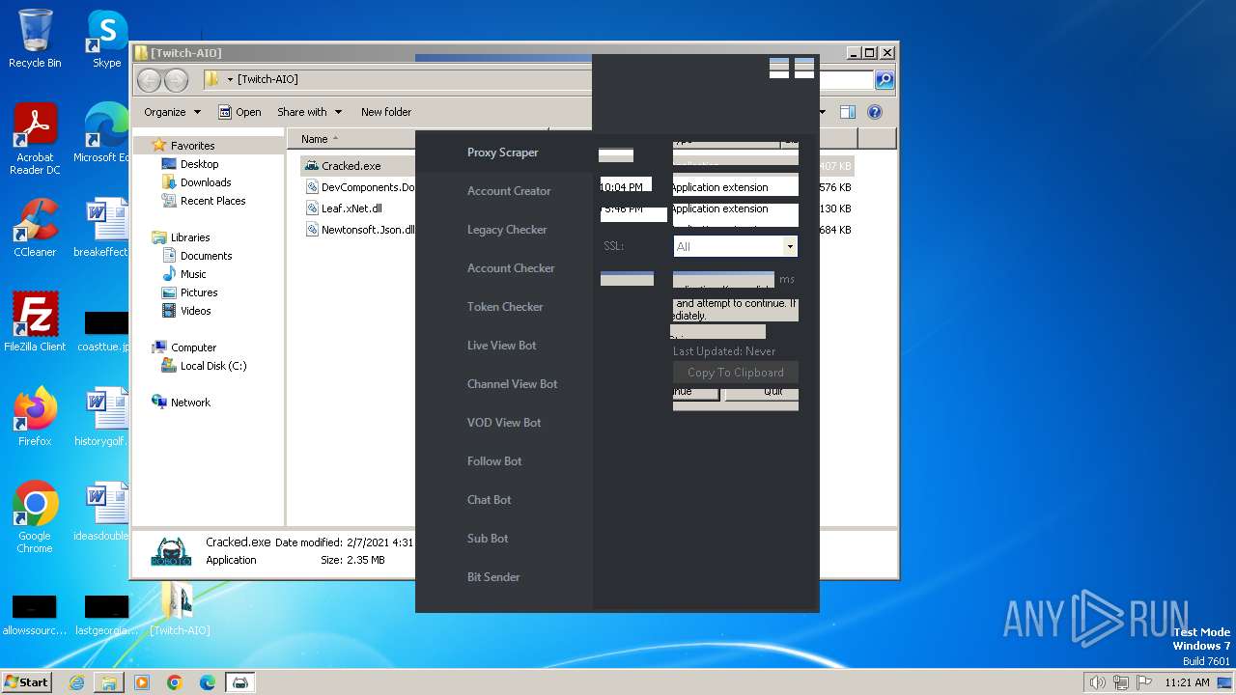Open the [Twitch-AIO] desktop folder

(x=180, y=610)
